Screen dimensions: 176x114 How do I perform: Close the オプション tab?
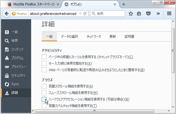click(115, 4)
